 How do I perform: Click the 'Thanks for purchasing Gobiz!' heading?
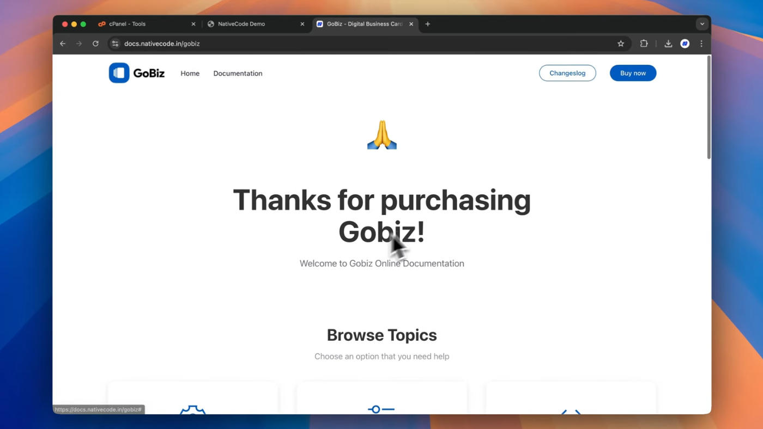(x=381, y=216)
